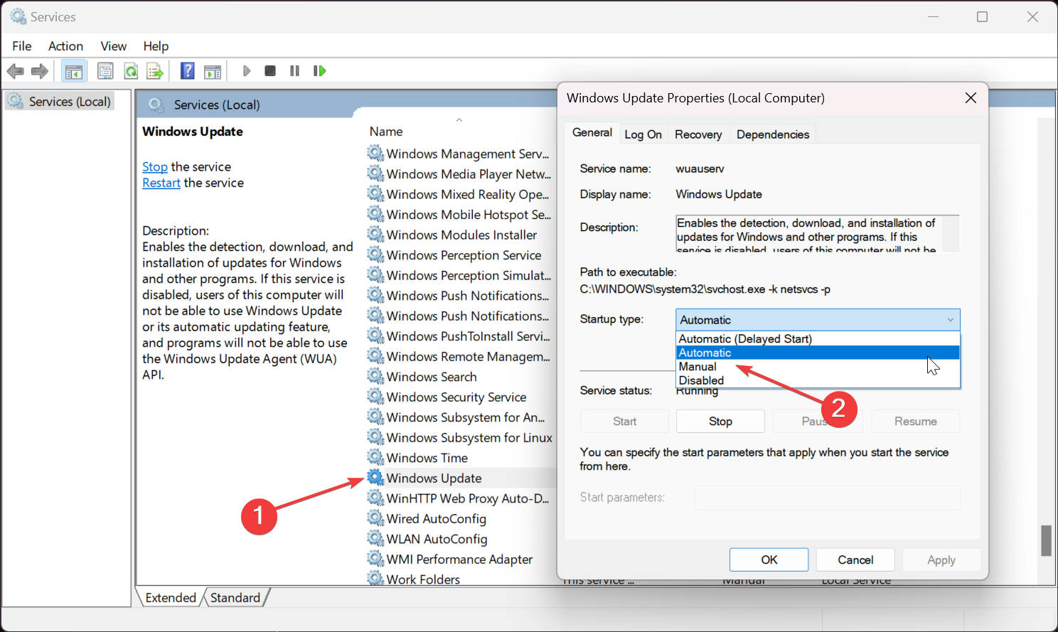Viewport: 1058px width, 632px height.
Task: Click the gear icon beside Windows Time
Action: (375, 457)
